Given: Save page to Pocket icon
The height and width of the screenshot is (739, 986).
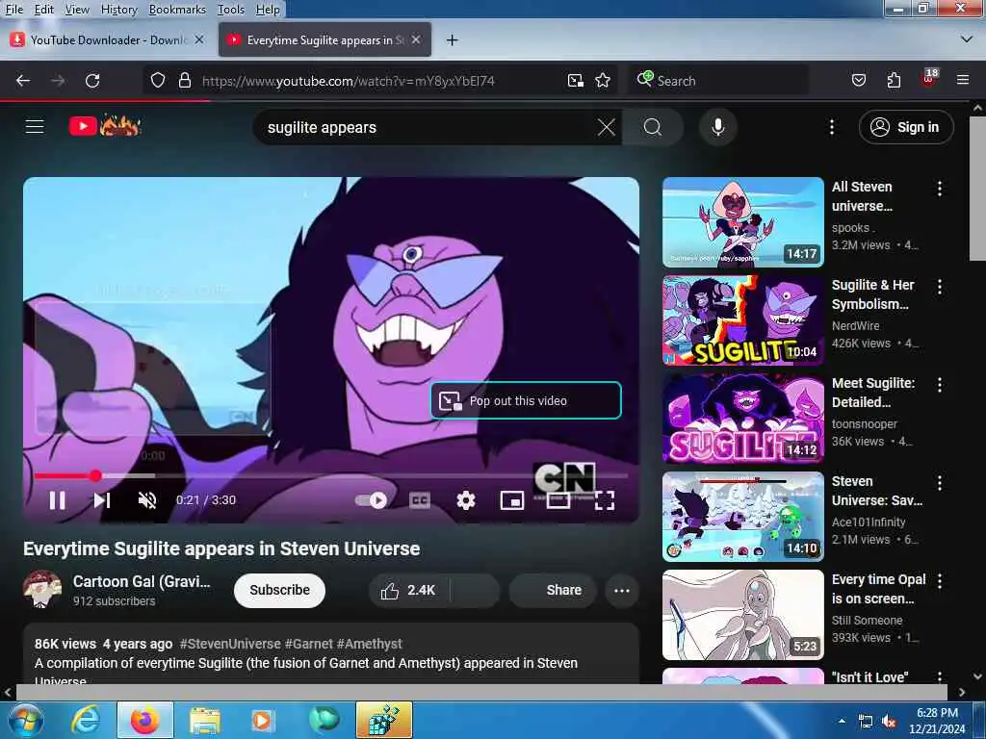Looking at the screenshot, I should pos(858,81).
